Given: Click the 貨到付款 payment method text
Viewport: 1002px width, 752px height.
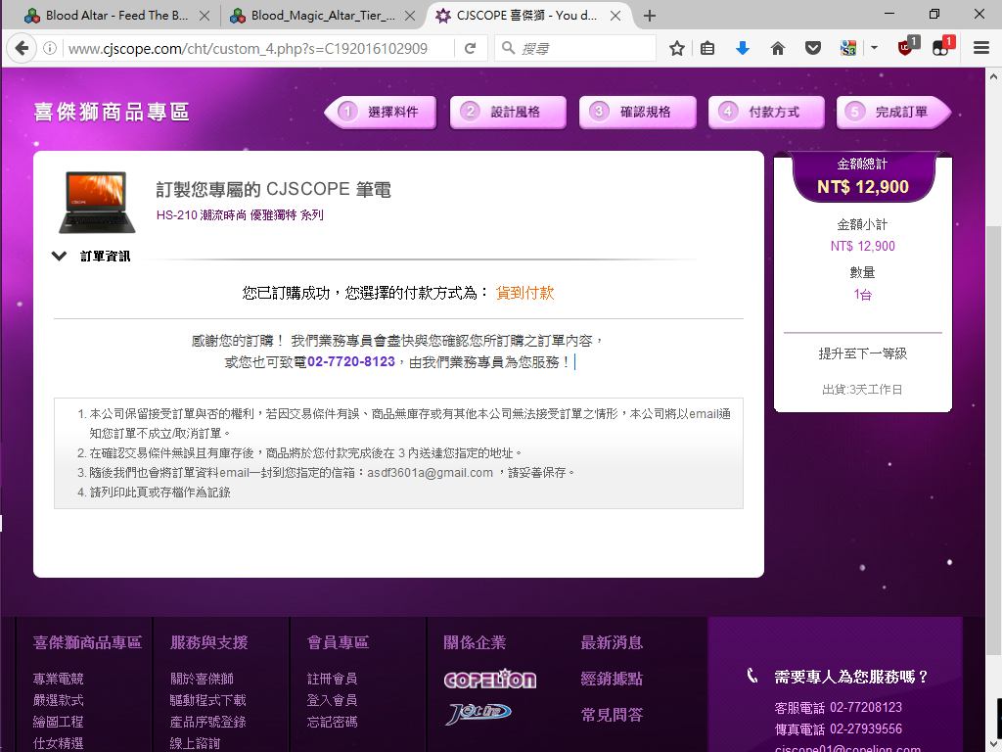Looking at the screenshot, I should [524, 293].
